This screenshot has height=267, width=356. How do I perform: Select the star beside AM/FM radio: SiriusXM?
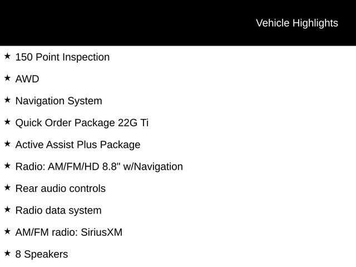pos(7,231)
